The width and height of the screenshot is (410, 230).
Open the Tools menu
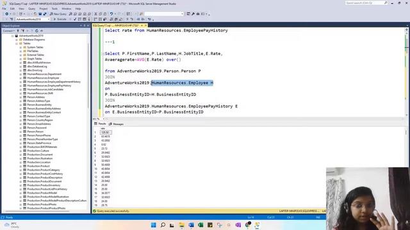click(54, 8)
